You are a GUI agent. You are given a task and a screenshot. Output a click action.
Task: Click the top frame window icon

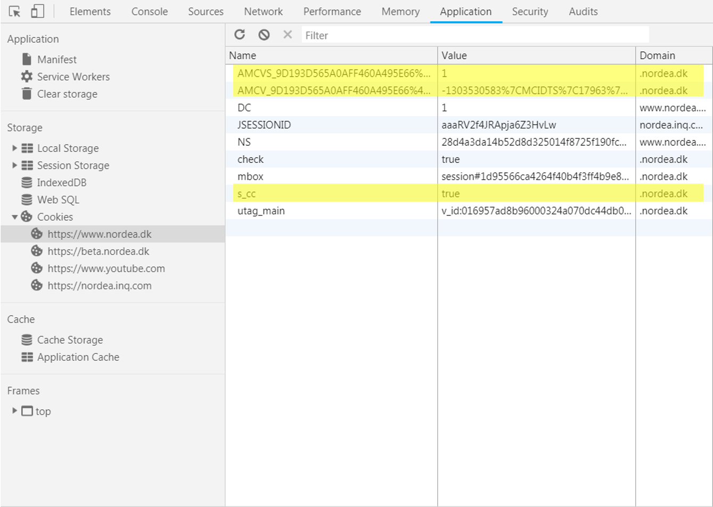click(x=27, y=411)
